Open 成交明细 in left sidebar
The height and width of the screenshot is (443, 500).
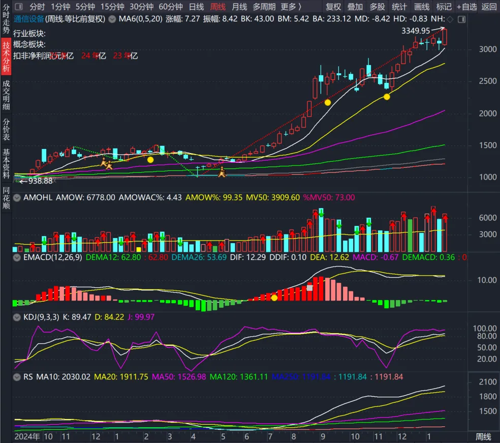pos(6,95)
